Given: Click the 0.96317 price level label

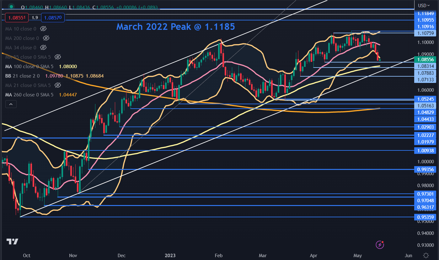Looking at the screenshot, I should (x=425, y=207).
